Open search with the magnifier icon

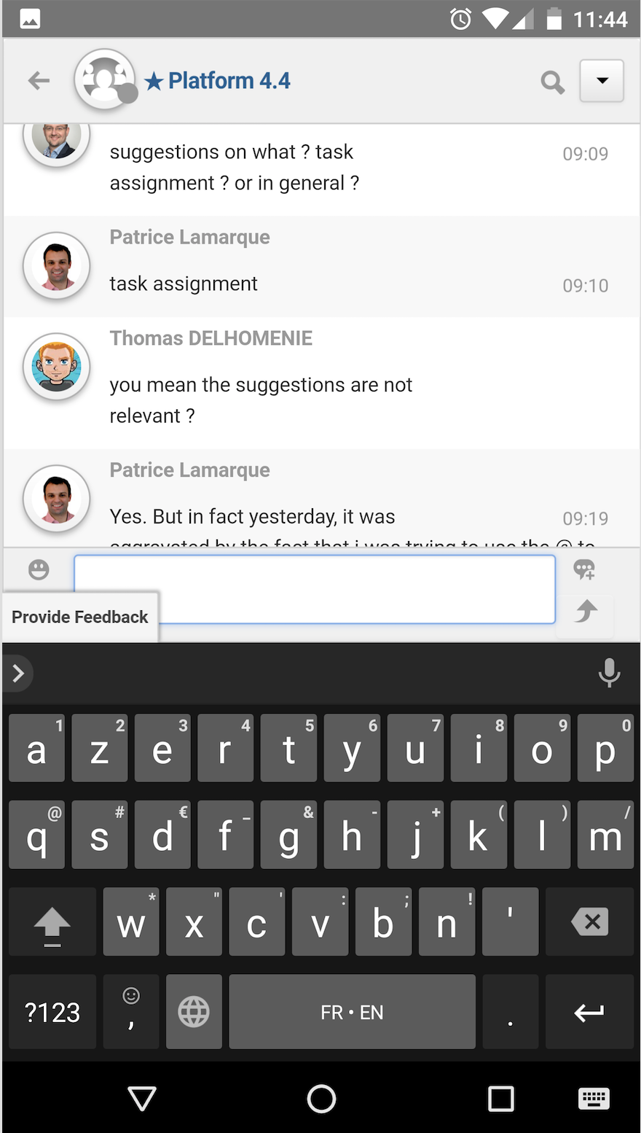[x=552, y=82]
